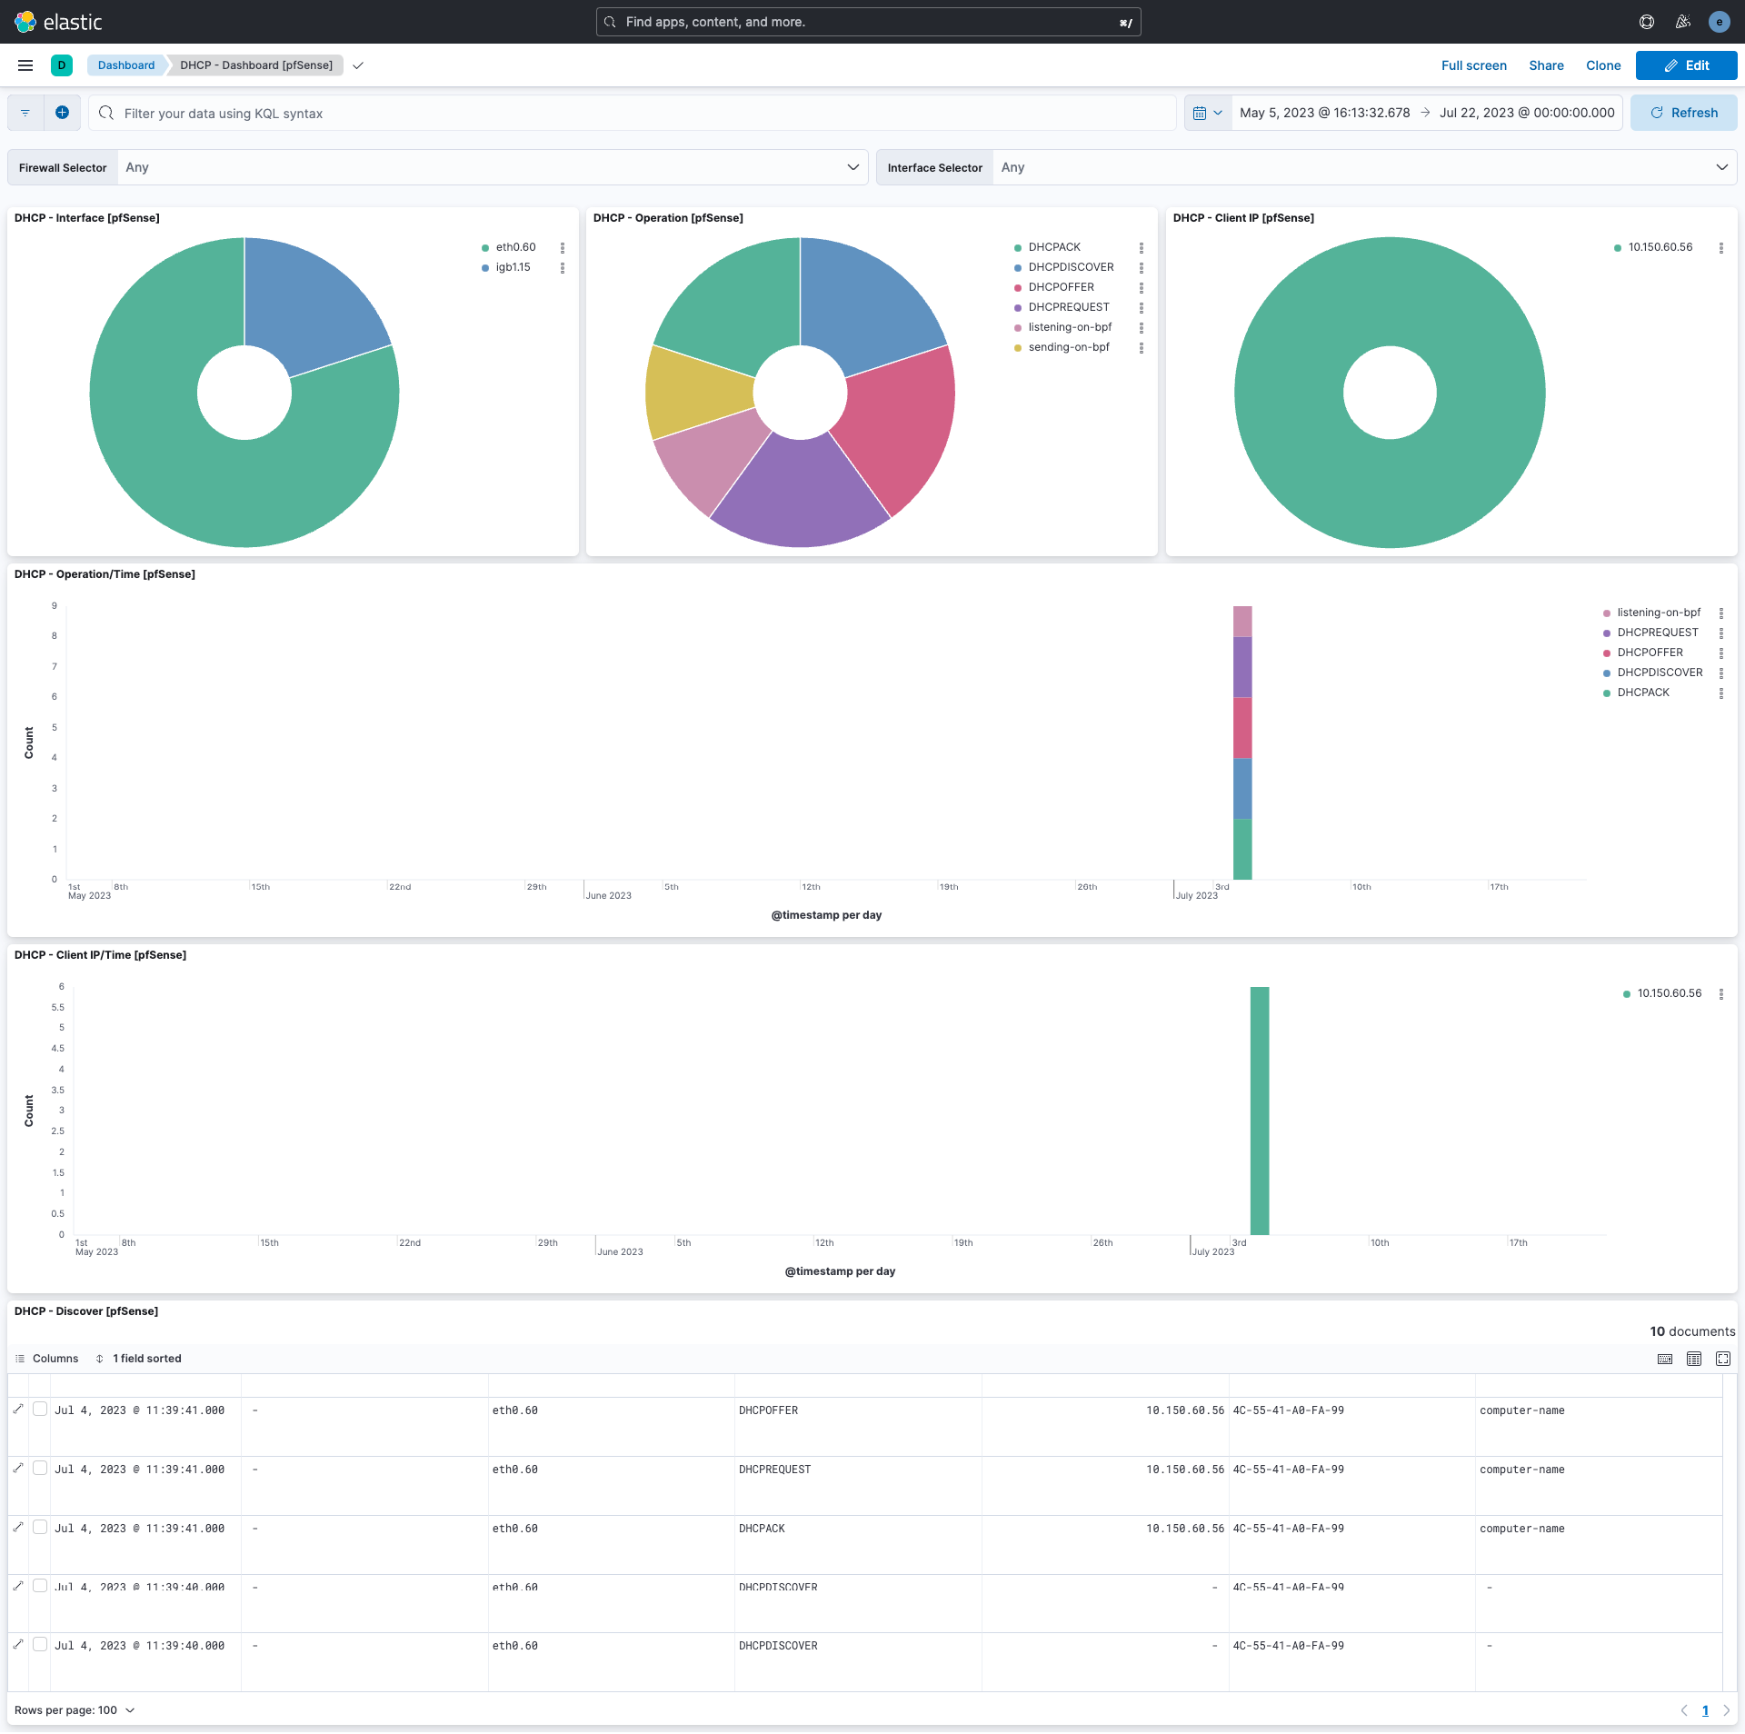Open the user account avatar
The height and width of the screenshot is (1734, 1745).
click(1719, 22)
